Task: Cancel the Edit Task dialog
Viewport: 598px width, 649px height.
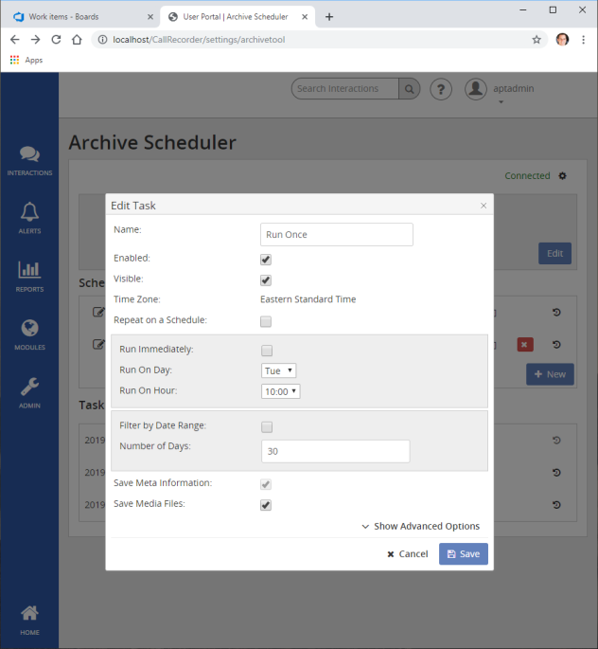Action: [408, 554]
